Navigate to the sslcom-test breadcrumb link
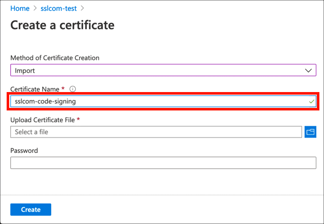The width and height of the screenshot is (324, 224). (58, 9)
